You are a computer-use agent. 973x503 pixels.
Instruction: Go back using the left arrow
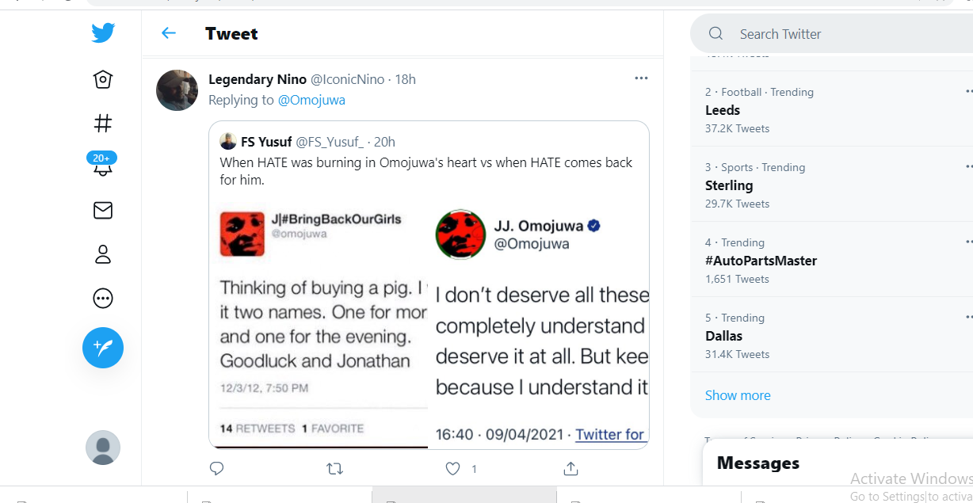click(168, 33)
